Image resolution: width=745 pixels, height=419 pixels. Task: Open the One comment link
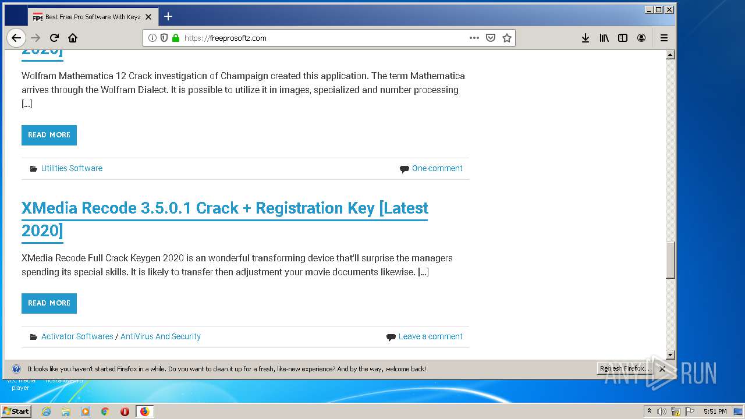coord(437,168)
